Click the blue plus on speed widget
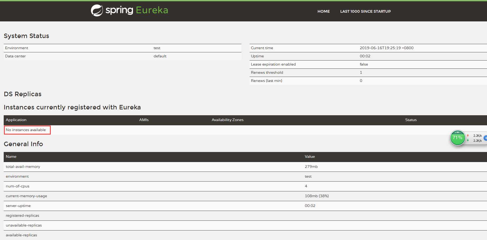Viewport: 487px width, 240px height. click(485, 138)
